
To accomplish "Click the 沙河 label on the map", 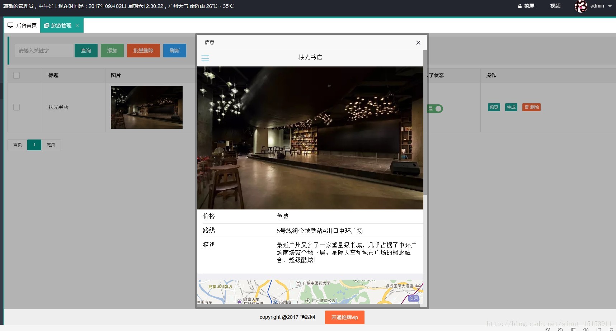I will [x=414, y=298].
